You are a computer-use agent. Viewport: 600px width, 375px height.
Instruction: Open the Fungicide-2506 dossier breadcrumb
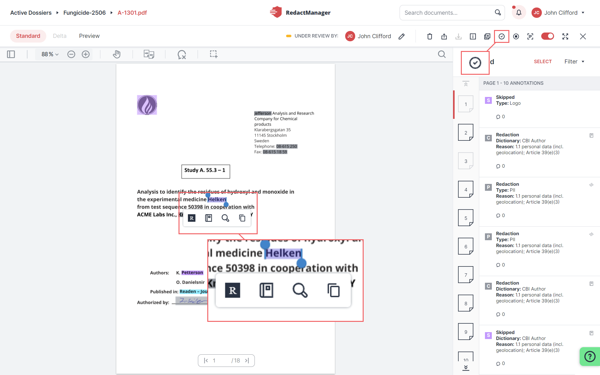(84, 13)
